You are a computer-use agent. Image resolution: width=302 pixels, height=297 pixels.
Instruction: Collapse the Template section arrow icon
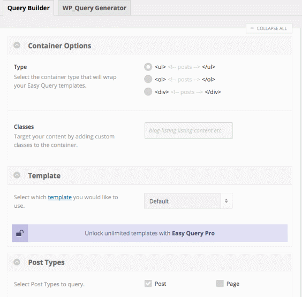[17, 175]
